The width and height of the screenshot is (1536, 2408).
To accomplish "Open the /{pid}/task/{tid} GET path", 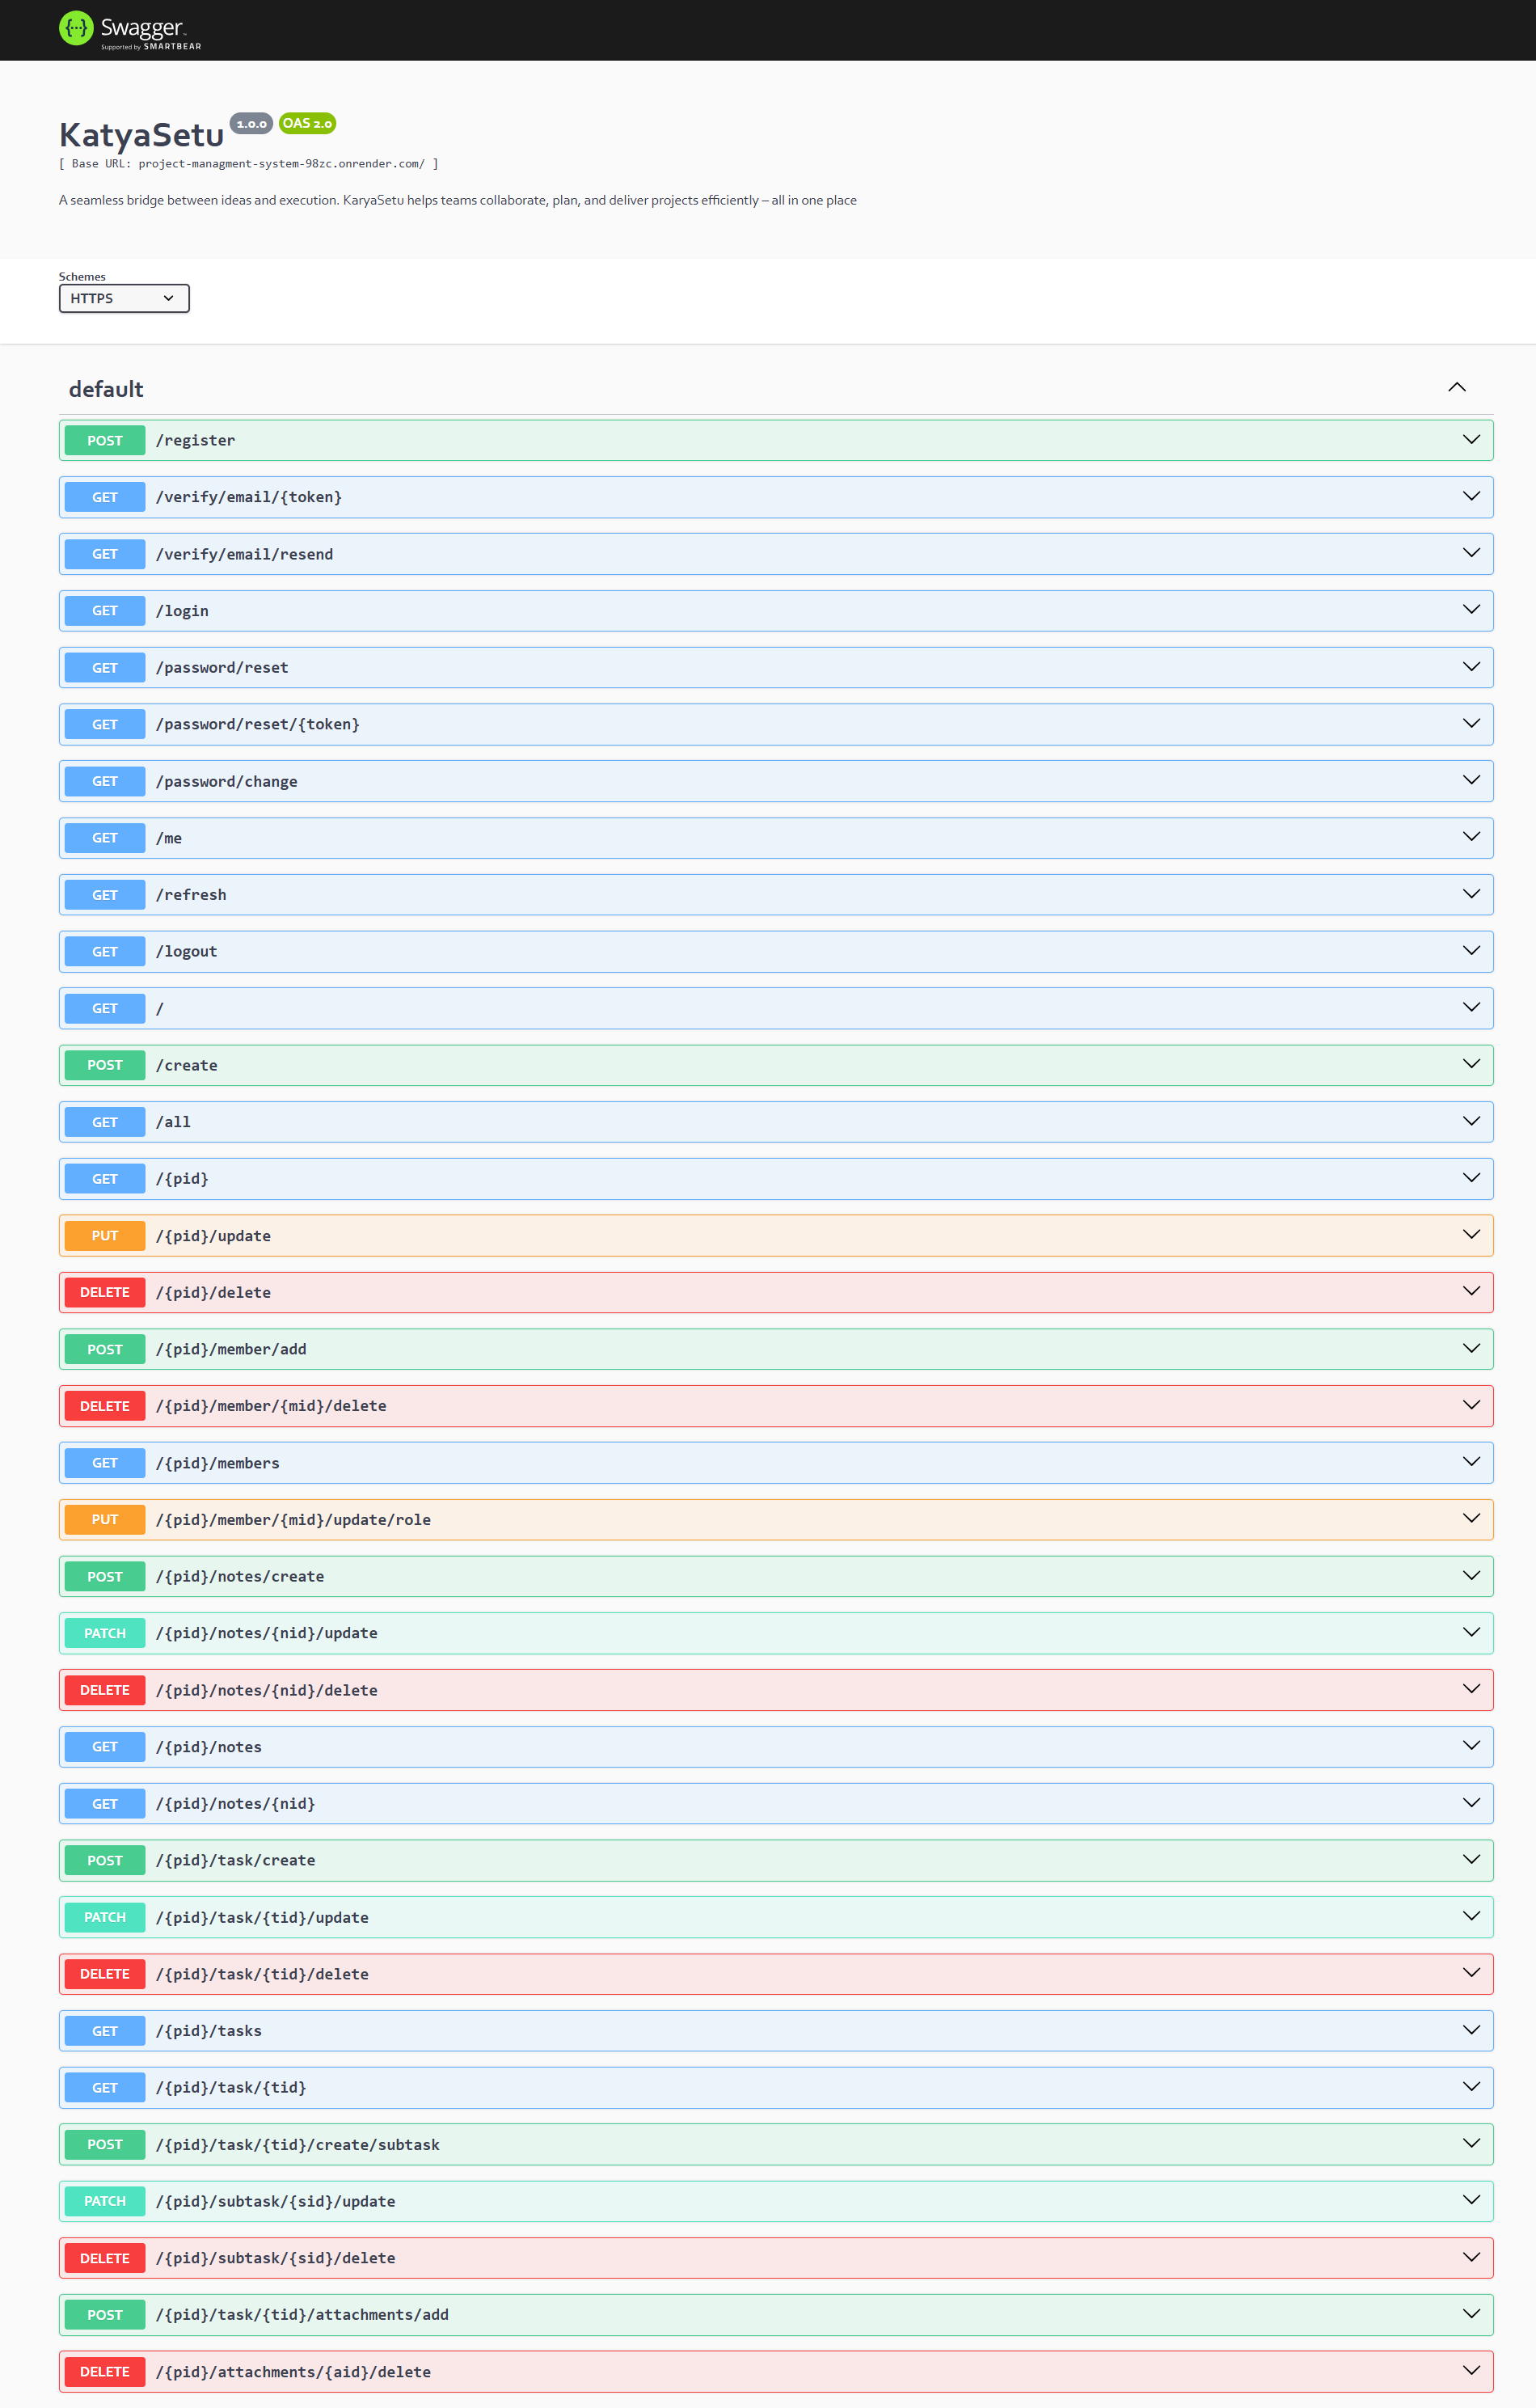I will pos(231,2087).
